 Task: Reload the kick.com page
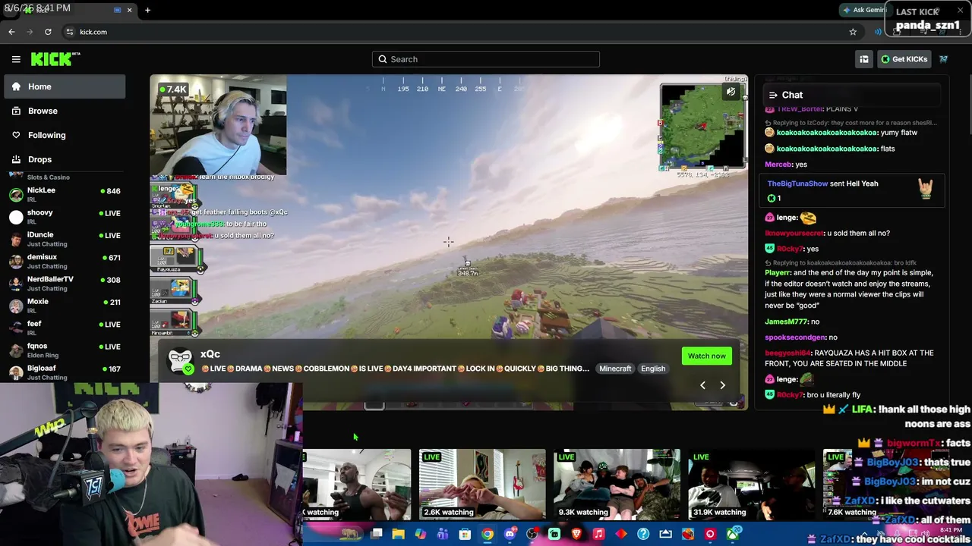48,32
